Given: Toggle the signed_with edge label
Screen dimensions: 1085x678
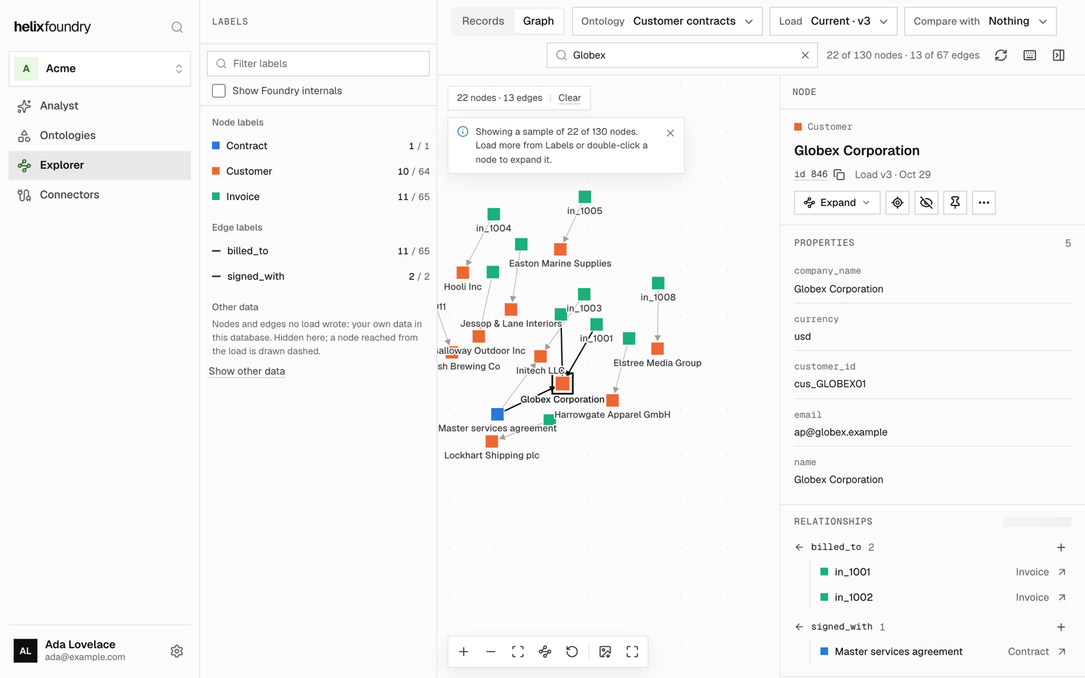Looking at the screenshot, I should (320, 277).
